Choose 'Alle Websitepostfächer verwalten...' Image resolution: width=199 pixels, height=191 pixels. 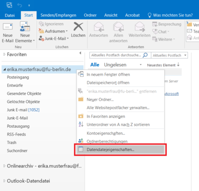[x=120, y=108]
